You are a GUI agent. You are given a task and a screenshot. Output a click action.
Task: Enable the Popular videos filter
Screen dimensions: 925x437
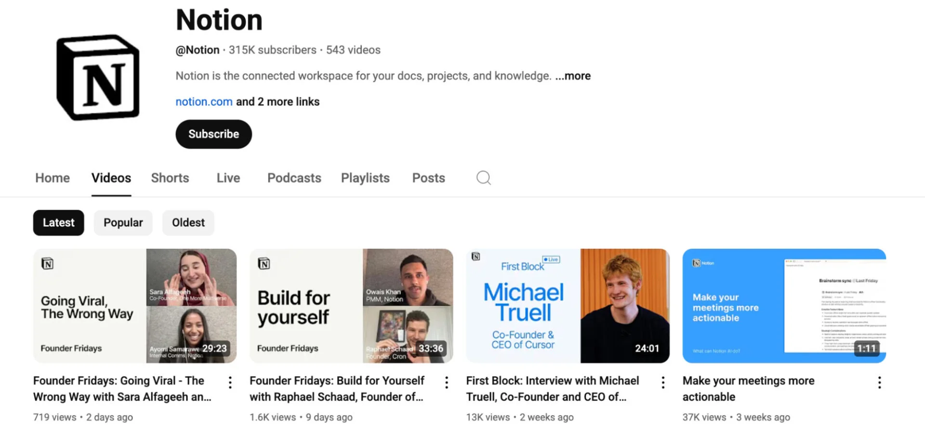[x=123, y=222]
